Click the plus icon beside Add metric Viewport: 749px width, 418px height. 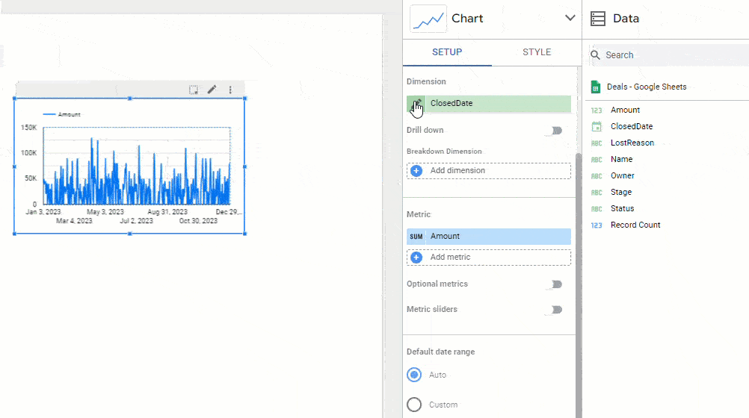(416, 258)
